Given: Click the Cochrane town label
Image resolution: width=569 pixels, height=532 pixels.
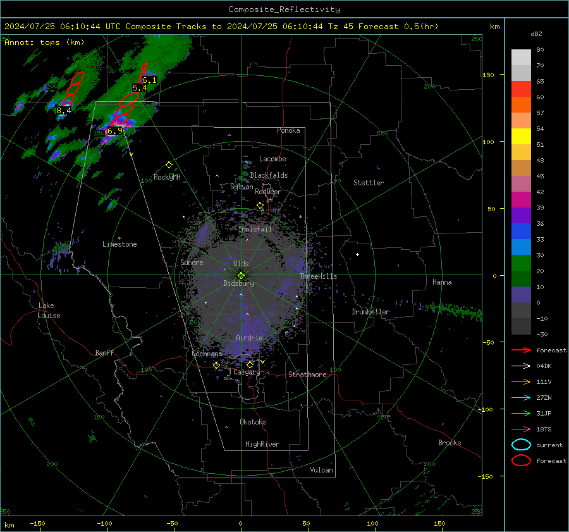Looking at the screenshot, I should (207, 354).
